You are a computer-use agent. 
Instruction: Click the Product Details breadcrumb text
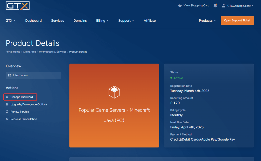[x=78, y=52]
